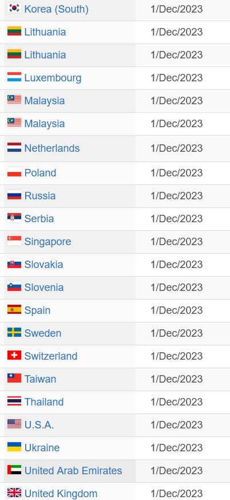Image resolution: width=230 pixels, height=500 pixels.
Task: Open the United Kingdom link
Action: [x=61, y=493]
